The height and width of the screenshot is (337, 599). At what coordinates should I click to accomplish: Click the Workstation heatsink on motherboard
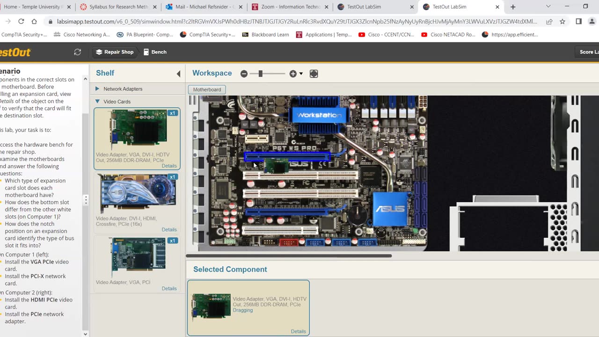coord(319,115)
